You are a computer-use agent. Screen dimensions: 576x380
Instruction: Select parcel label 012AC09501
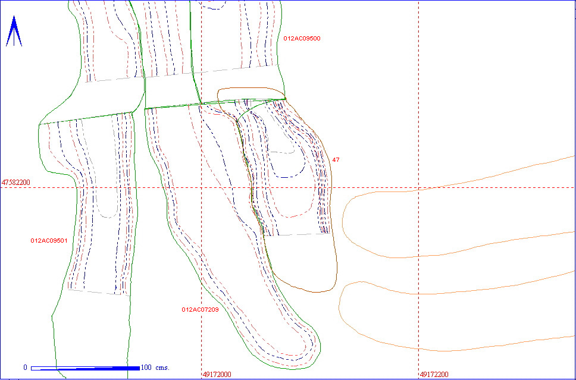(x=49, y=241)
